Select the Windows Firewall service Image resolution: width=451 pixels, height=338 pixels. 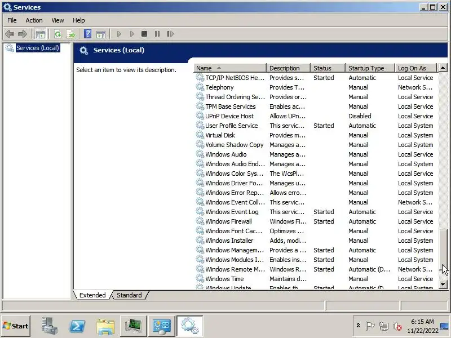pyautogui.click(x=315, y=221)
